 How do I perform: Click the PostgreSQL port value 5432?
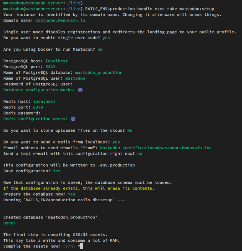(x=50, y=67)
